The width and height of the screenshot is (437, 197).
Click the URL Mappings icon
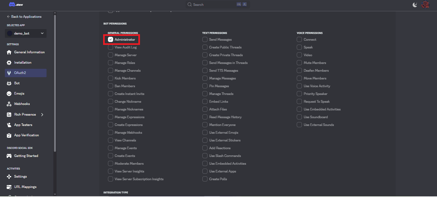(9, 187)
